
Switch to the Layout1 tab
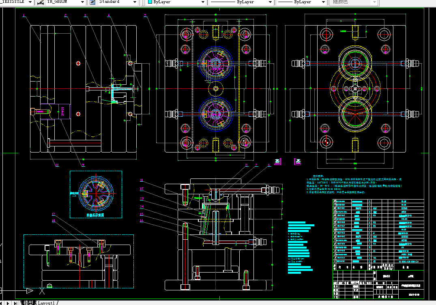coord(46,303)
